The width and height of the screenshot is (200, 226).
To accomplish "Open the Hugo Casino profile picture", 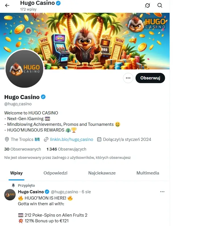I will [24, 69].
